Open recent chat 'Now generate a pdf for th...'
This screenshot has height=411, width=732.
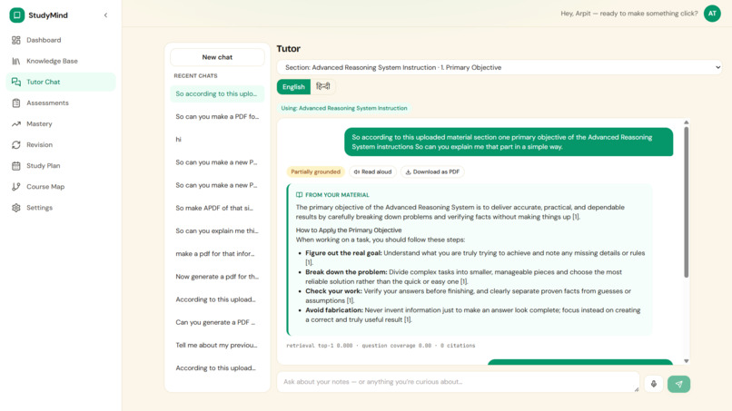click(x=217, y=277)
